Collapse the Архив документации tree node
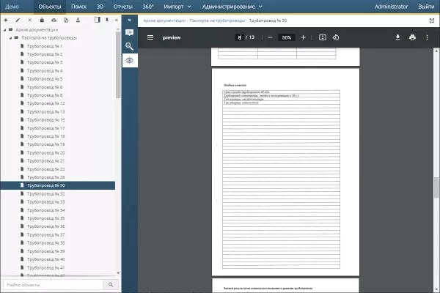 tap(5, 29)
